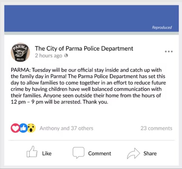The height and width of the screenshot is (169, 182).
Task: Click the blue thumbs-up reaction icon
Action: click(x=24, y=128)
